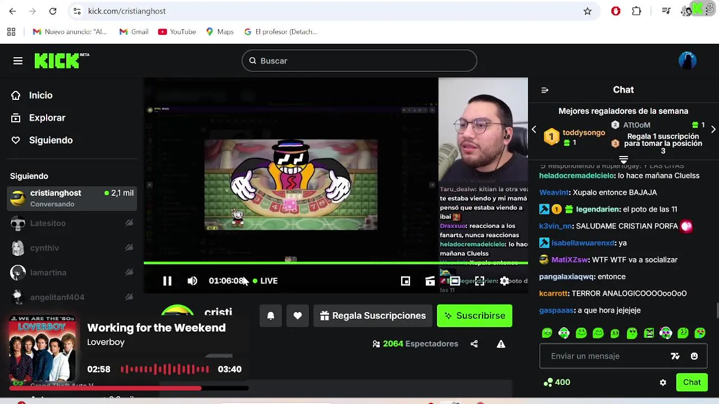Click username heladocremadelcielo in chat
719x404 pixels.
(577, 176)
